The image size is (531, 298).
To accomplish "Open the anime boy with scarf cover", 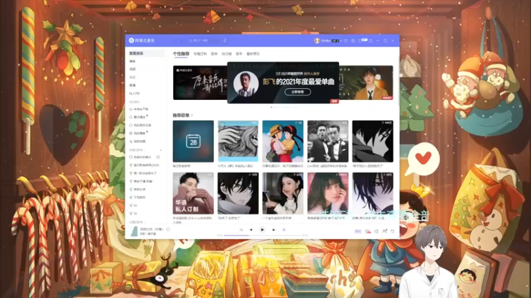I will [238, 193].
